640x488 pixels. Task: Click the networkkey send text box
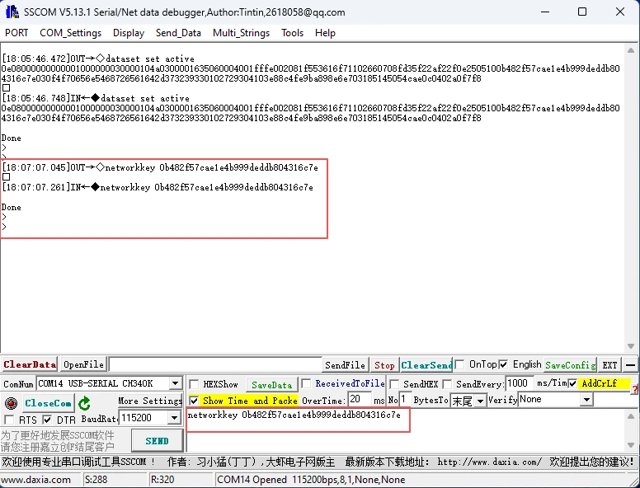pyautogui.click(x=297, y=416)
